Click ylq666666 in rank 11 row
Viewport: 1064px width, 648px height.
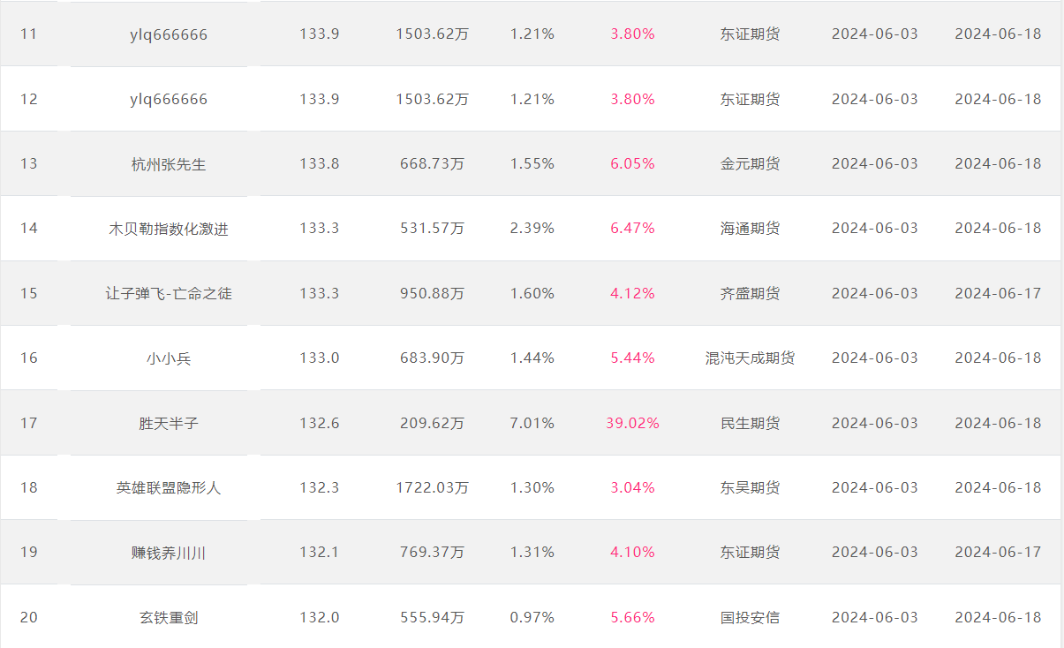tap(169, 34)
